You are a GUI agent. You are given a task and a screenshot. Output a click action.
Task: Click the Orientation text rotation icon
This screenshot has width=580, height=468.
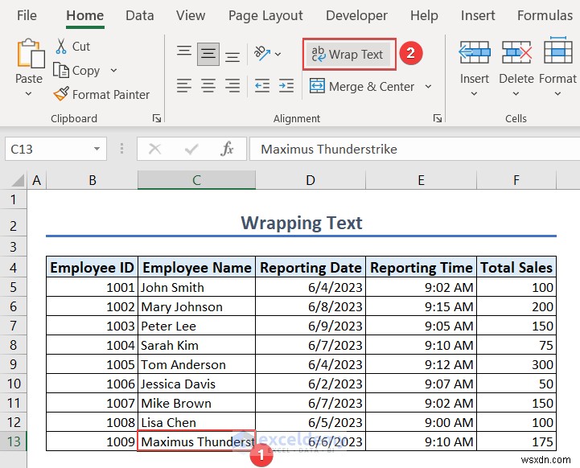click(262, 53)
